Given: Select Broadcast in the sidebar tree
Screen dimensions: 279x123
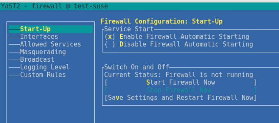Looking at the screenshot, I should coord(37,60).
